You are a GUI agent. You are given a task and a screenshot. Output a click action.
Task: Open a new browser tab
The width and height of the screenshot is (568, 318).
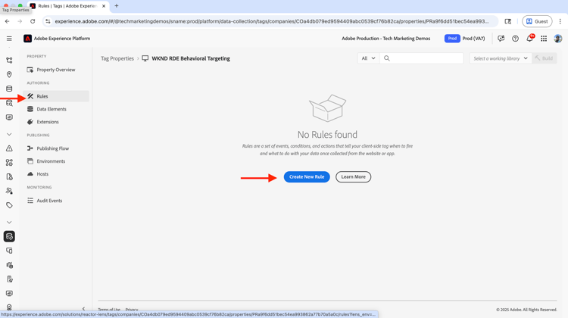pyautogui.click(x=117, y=6)
